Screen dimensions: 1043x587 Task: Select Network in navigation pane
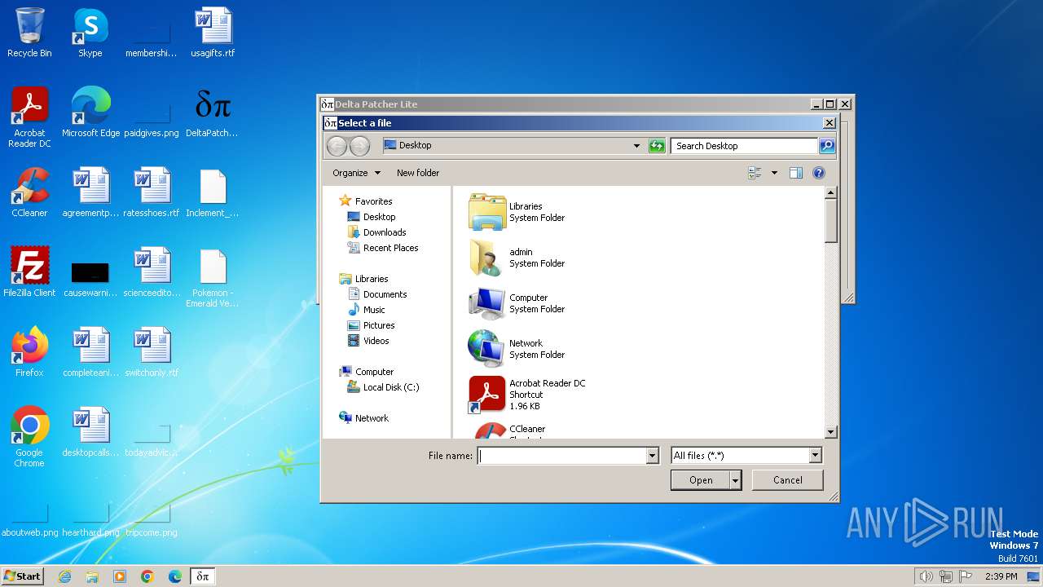[364, 418]
